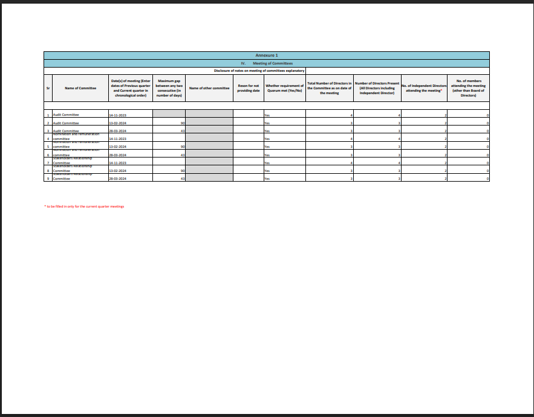
Task: Click the 'Date(s) of meeting' column header
Action: click(131, 88)
